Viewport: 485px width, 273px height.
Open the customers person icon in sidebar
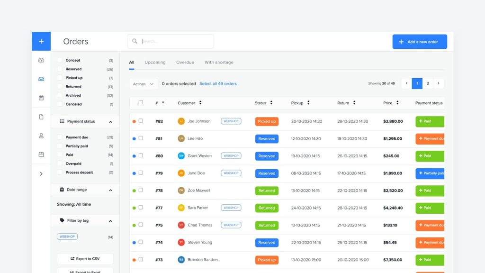point(41,136)
